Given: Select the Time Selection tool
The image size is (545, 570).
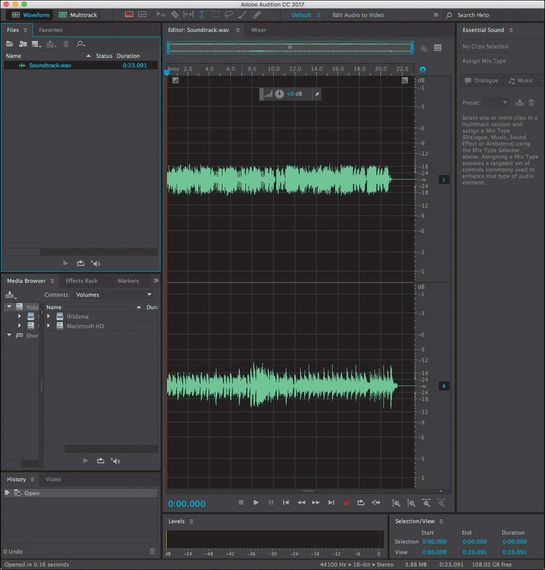Looking at the screenshot, I should click(x=201, y=14).
